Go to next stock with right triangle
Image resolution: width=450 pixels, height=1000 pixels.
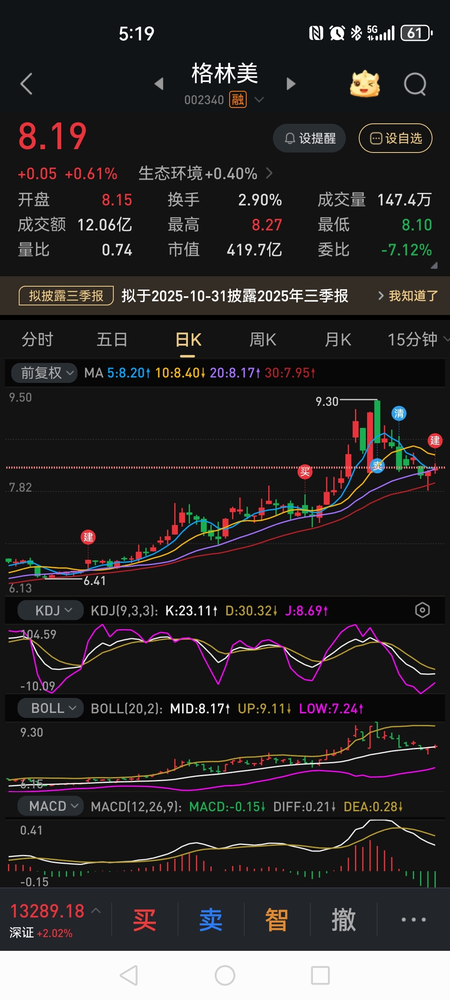(x=291, y=84)
